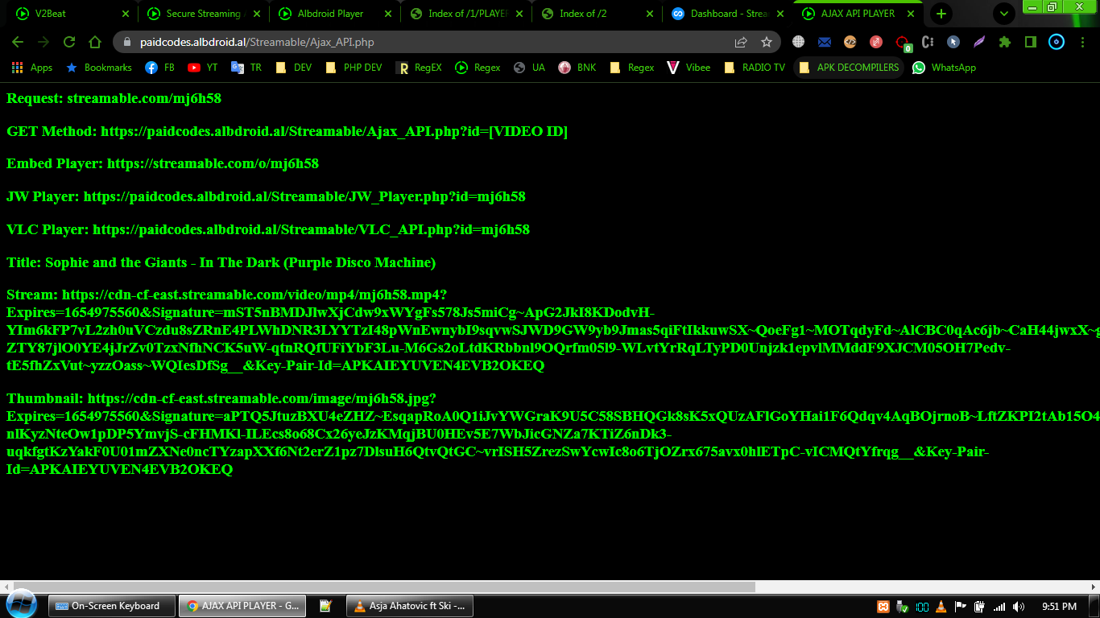
Task: Close the Albdroid Player tab
Action: (388, 14)
